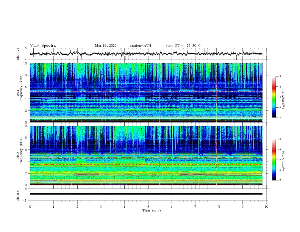300x232 pixels.
Task: Click "-5" on the ch.2 color bar
Action: [279, 160]
